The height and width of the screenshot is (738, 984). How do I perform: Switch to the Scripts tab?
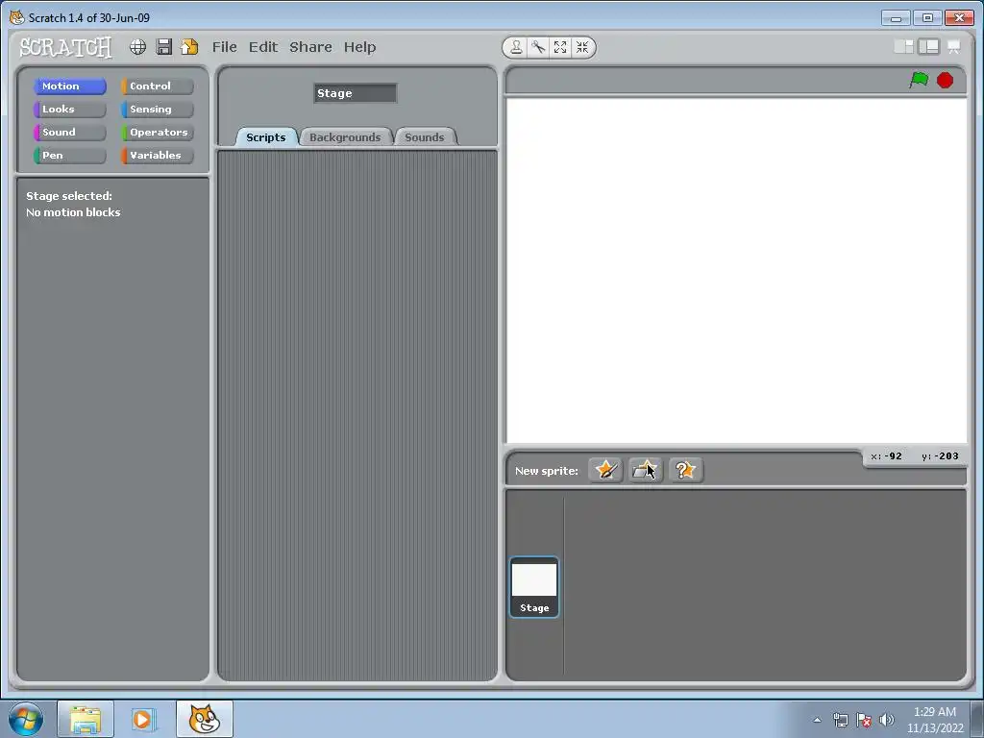coord(266,136)
